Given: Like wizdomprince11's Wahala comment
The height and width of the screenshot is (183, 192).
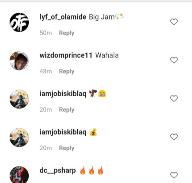Looking at the screenshot, I should [174, 60].
